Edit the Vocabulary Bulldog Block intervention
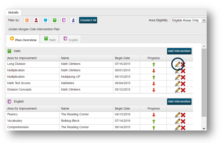This screenshot has width=222, height=143. (x=177, y=121)
